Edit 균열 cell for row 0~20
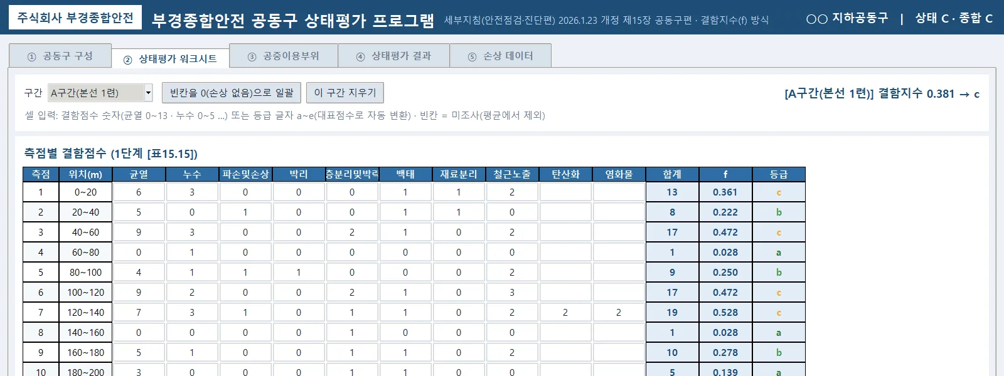 click(139, 192)
